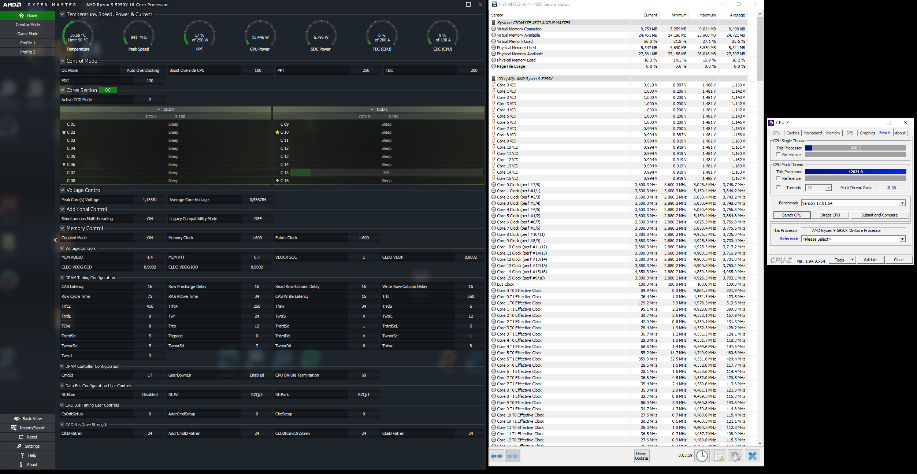Click the About info icon
Screen dimensions: 917x474
click(21, 464)
